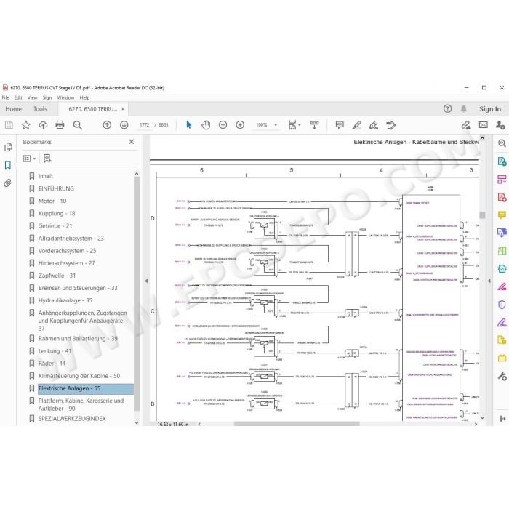The width and height of the screenshot is (509, 509).
Task: Toggle the bookmarks panel ribbon icon
Action: click(8, 165)
